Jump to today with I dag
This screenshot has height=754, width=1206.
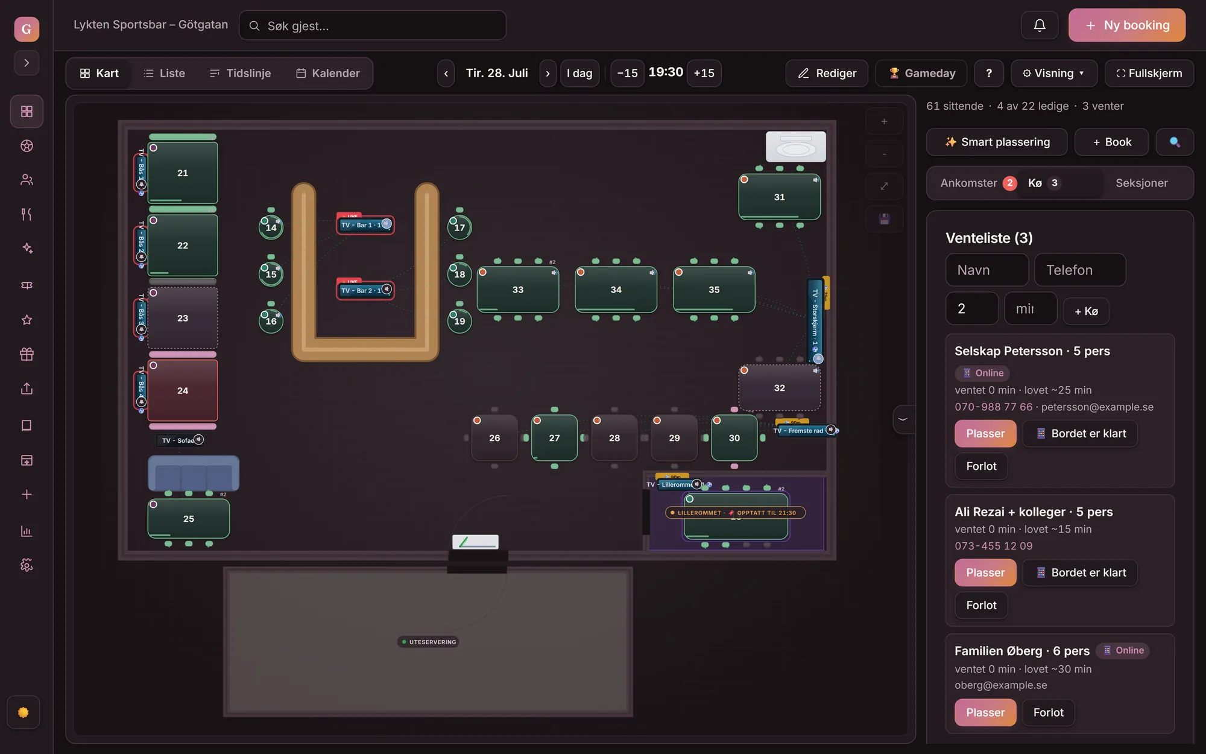click(579, 73)
